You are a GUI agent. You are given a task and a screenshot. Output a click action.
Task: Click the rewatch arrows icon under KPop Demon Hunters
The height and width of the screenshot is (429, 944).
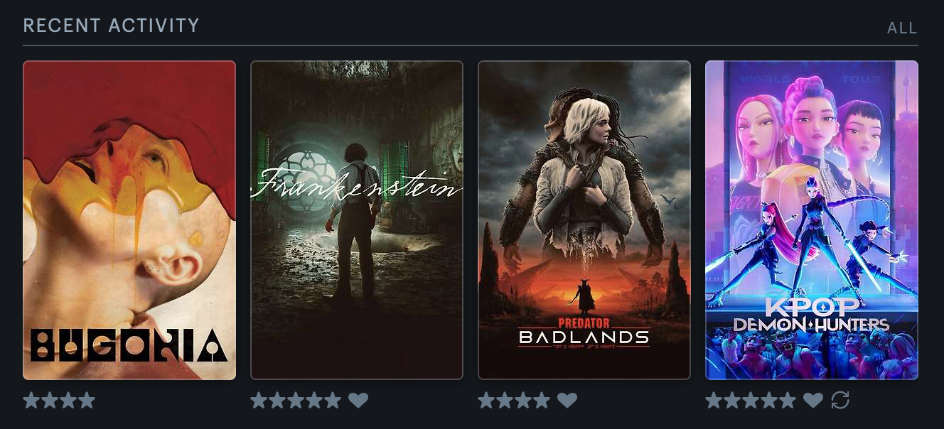click(840, 401)
